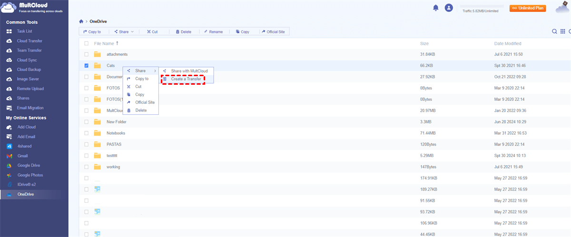
Task: Click the traffic usage progress bar
Action: click(481, 6)
